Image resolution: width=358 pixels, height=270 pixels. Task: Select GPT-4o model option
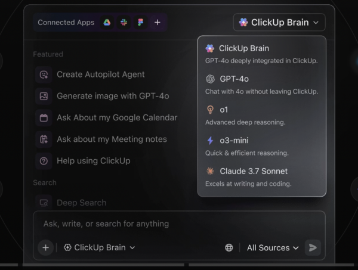pos(262,85)
